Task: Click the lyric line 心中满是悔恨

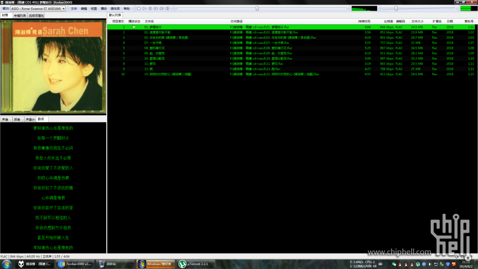Action: [53, 198]
